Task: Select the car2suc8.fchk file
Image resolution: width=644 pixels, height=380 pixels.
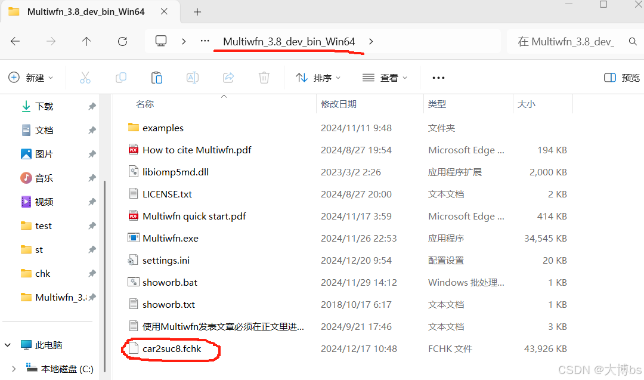Action: (x=172, y=349)
